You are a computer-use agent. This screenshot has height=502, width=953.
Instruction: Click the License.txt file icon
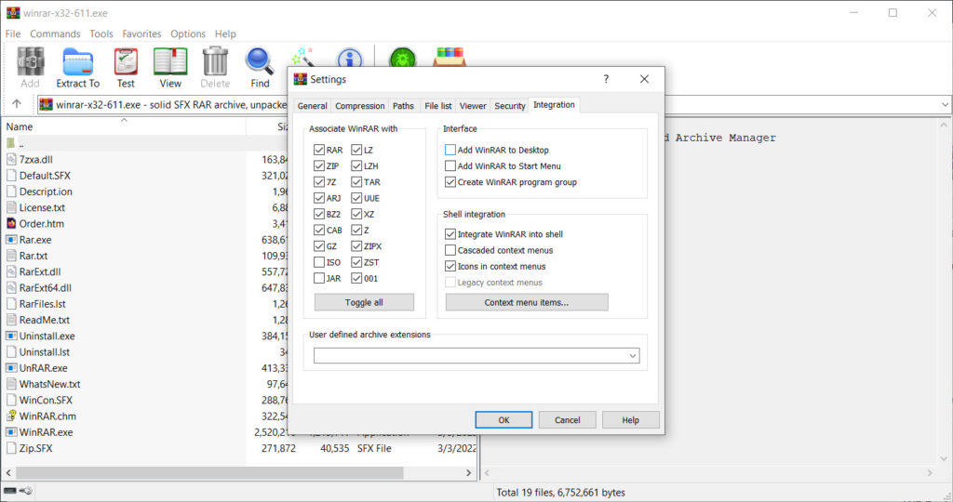(x=11, y=207)
